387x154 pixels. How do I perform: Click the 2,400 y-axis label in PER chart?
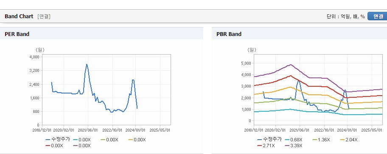[x=34, y=84]
